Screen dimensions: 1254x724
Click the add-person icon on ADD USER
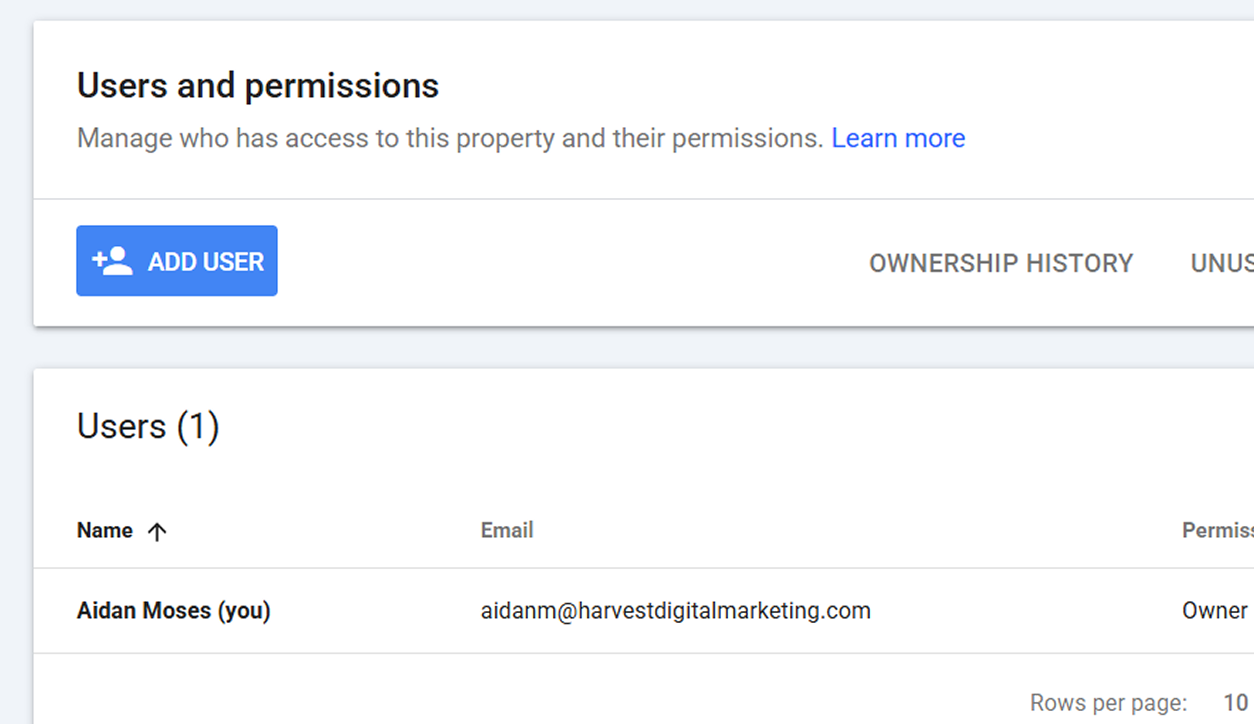click(113, 261)
